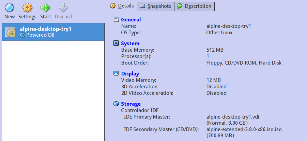Screen dimensions: 307x141
Task: Switch to the Details tab
Action: [123, 6]
